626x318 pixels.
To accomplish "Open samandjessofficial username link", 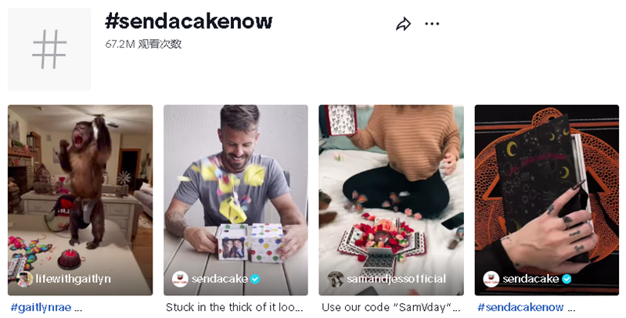I will 397,279.
